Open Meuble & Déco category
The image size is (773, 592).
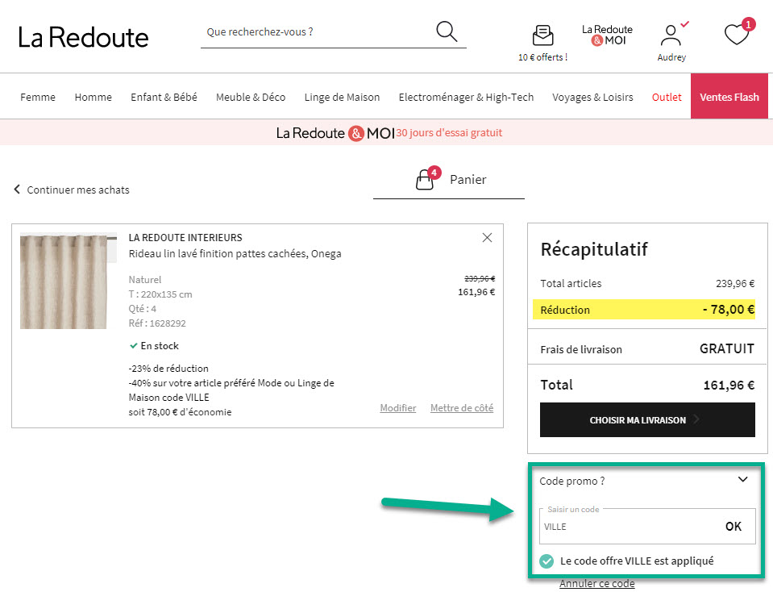coord(251,97)
